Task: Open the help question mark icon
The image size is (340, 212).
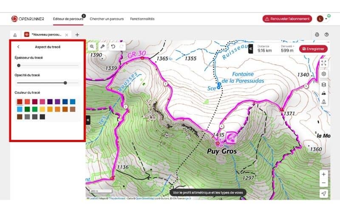Action: (326, 35)
